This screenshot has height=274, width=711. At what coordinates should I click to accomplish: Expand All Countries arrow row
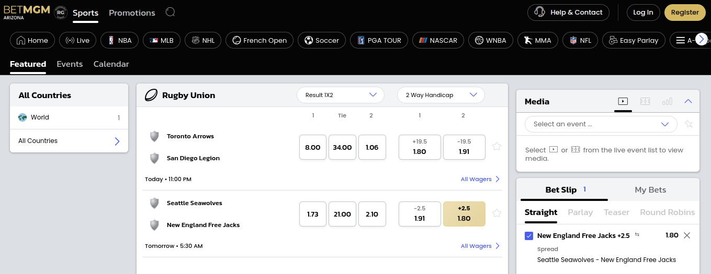tap(69, 141)
